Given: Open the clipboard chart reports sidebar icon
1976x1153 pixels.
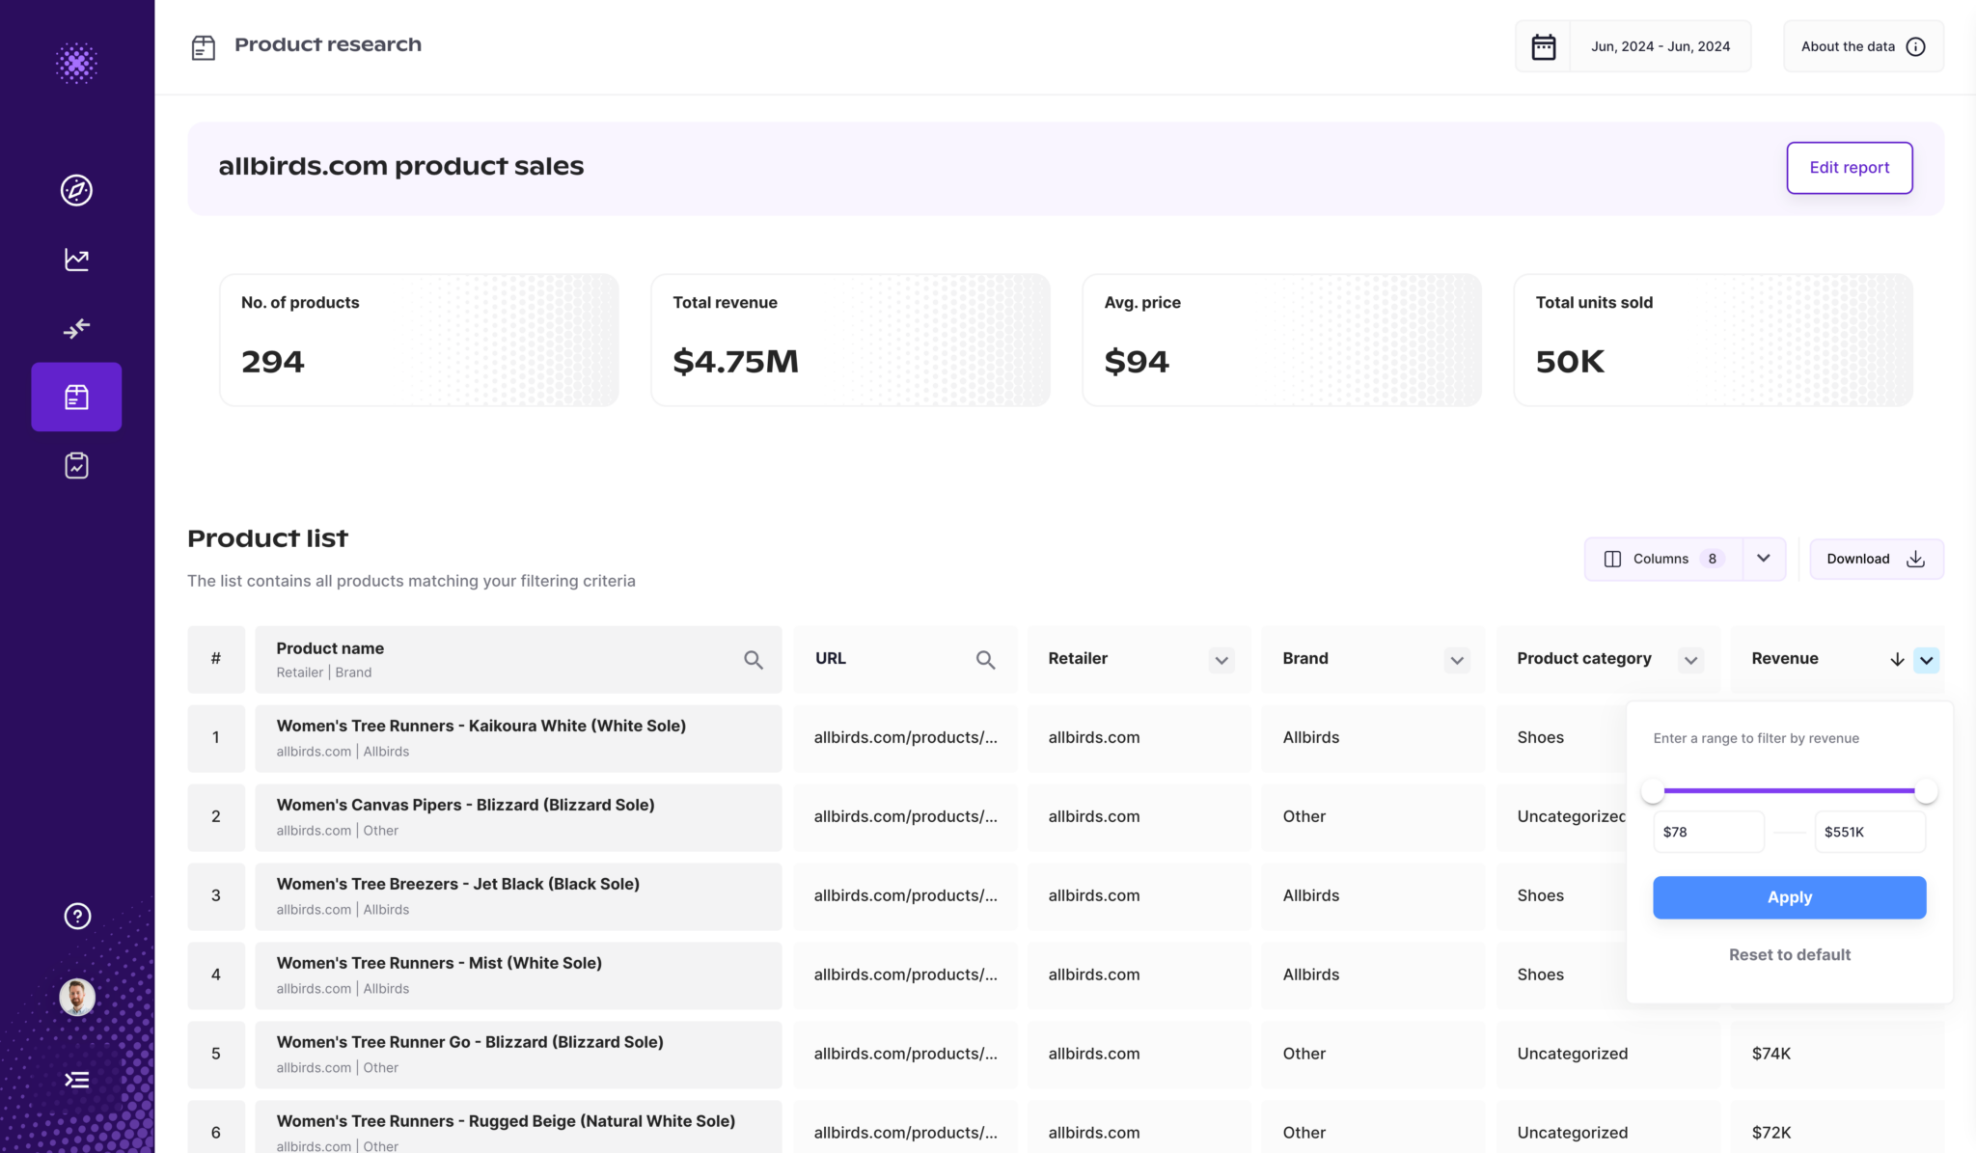Looking at the screenshot, I should coord(76,466).
